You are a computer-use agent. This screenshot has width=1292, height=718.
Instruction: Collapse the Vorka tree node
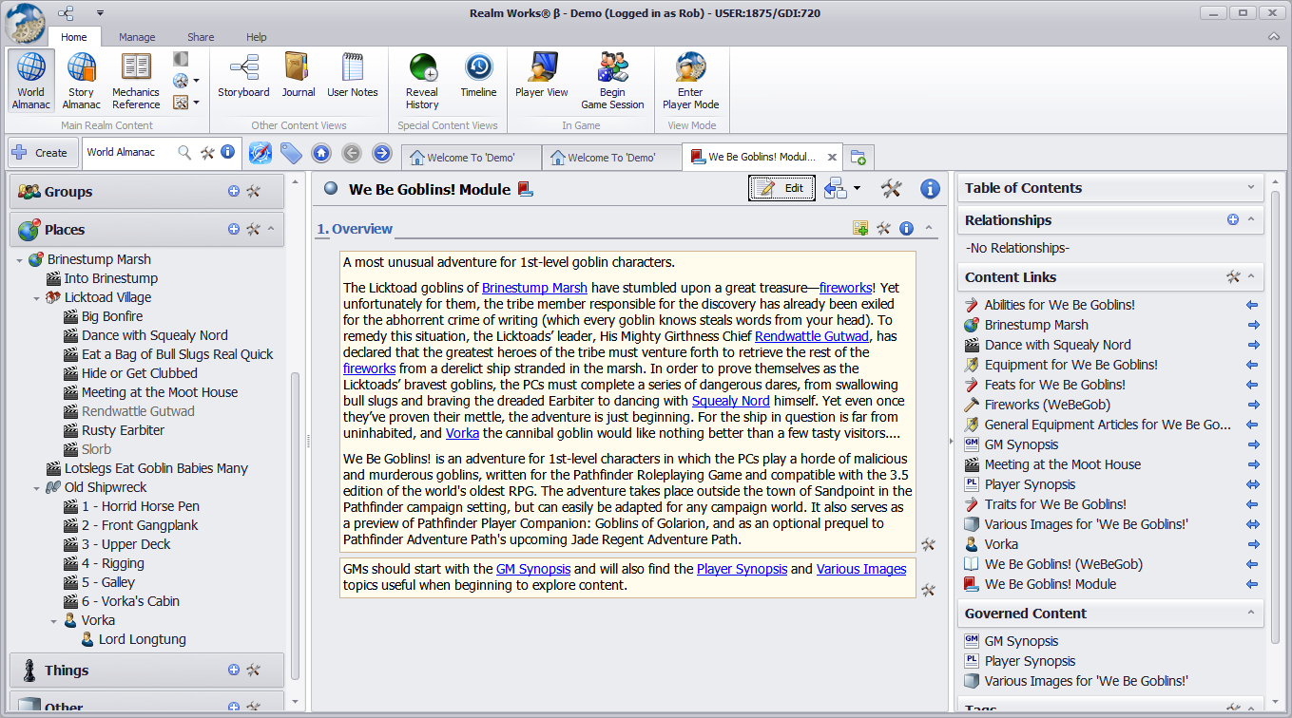tap(53, 620)
